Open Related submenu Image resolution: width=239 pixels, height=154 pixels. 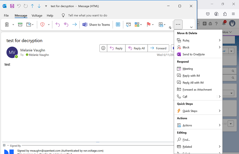198,147
